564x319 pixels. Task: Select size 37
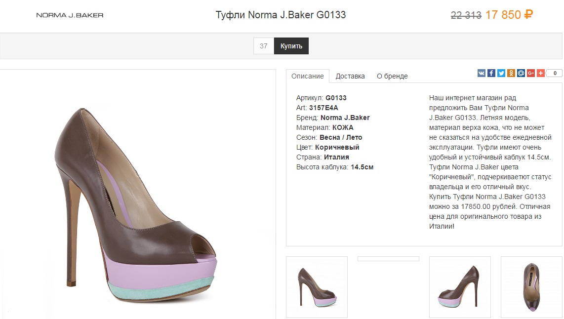click(263, 46)
